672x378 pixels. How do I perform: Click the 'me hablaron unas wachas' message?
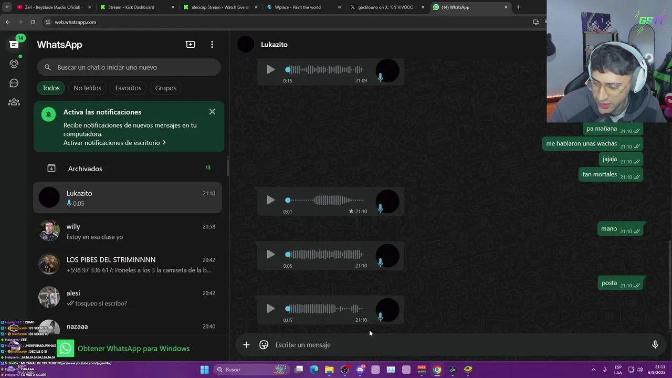point(593,144)
